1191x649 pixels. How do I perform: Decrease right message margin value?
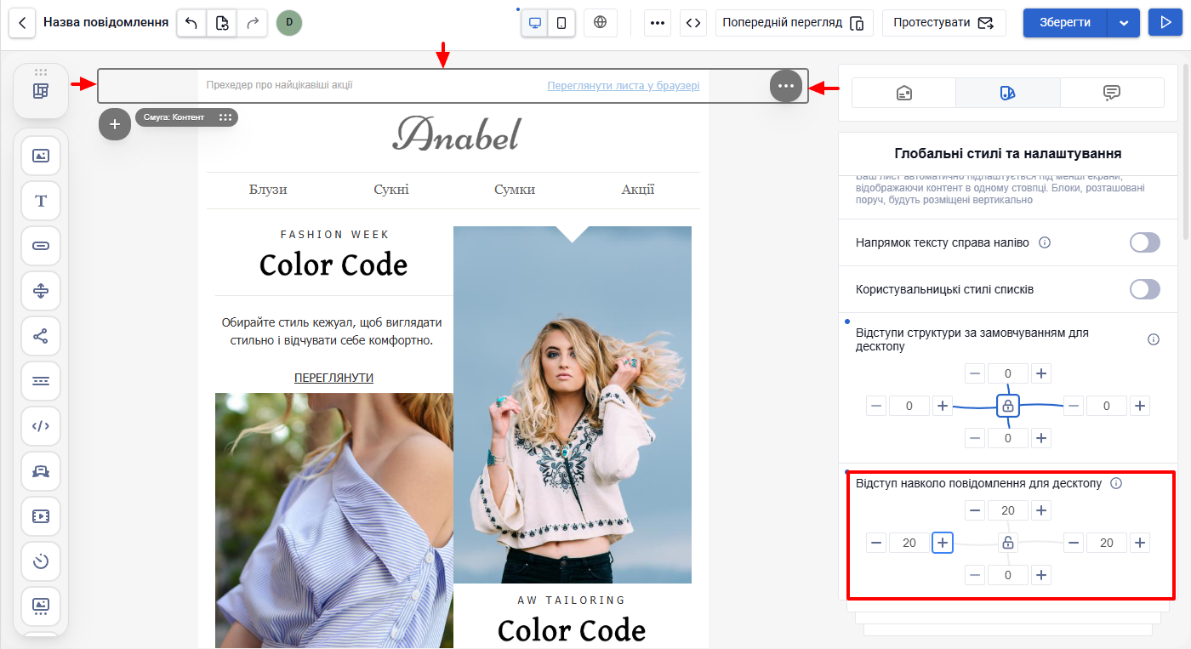(x=1074, y=542)
